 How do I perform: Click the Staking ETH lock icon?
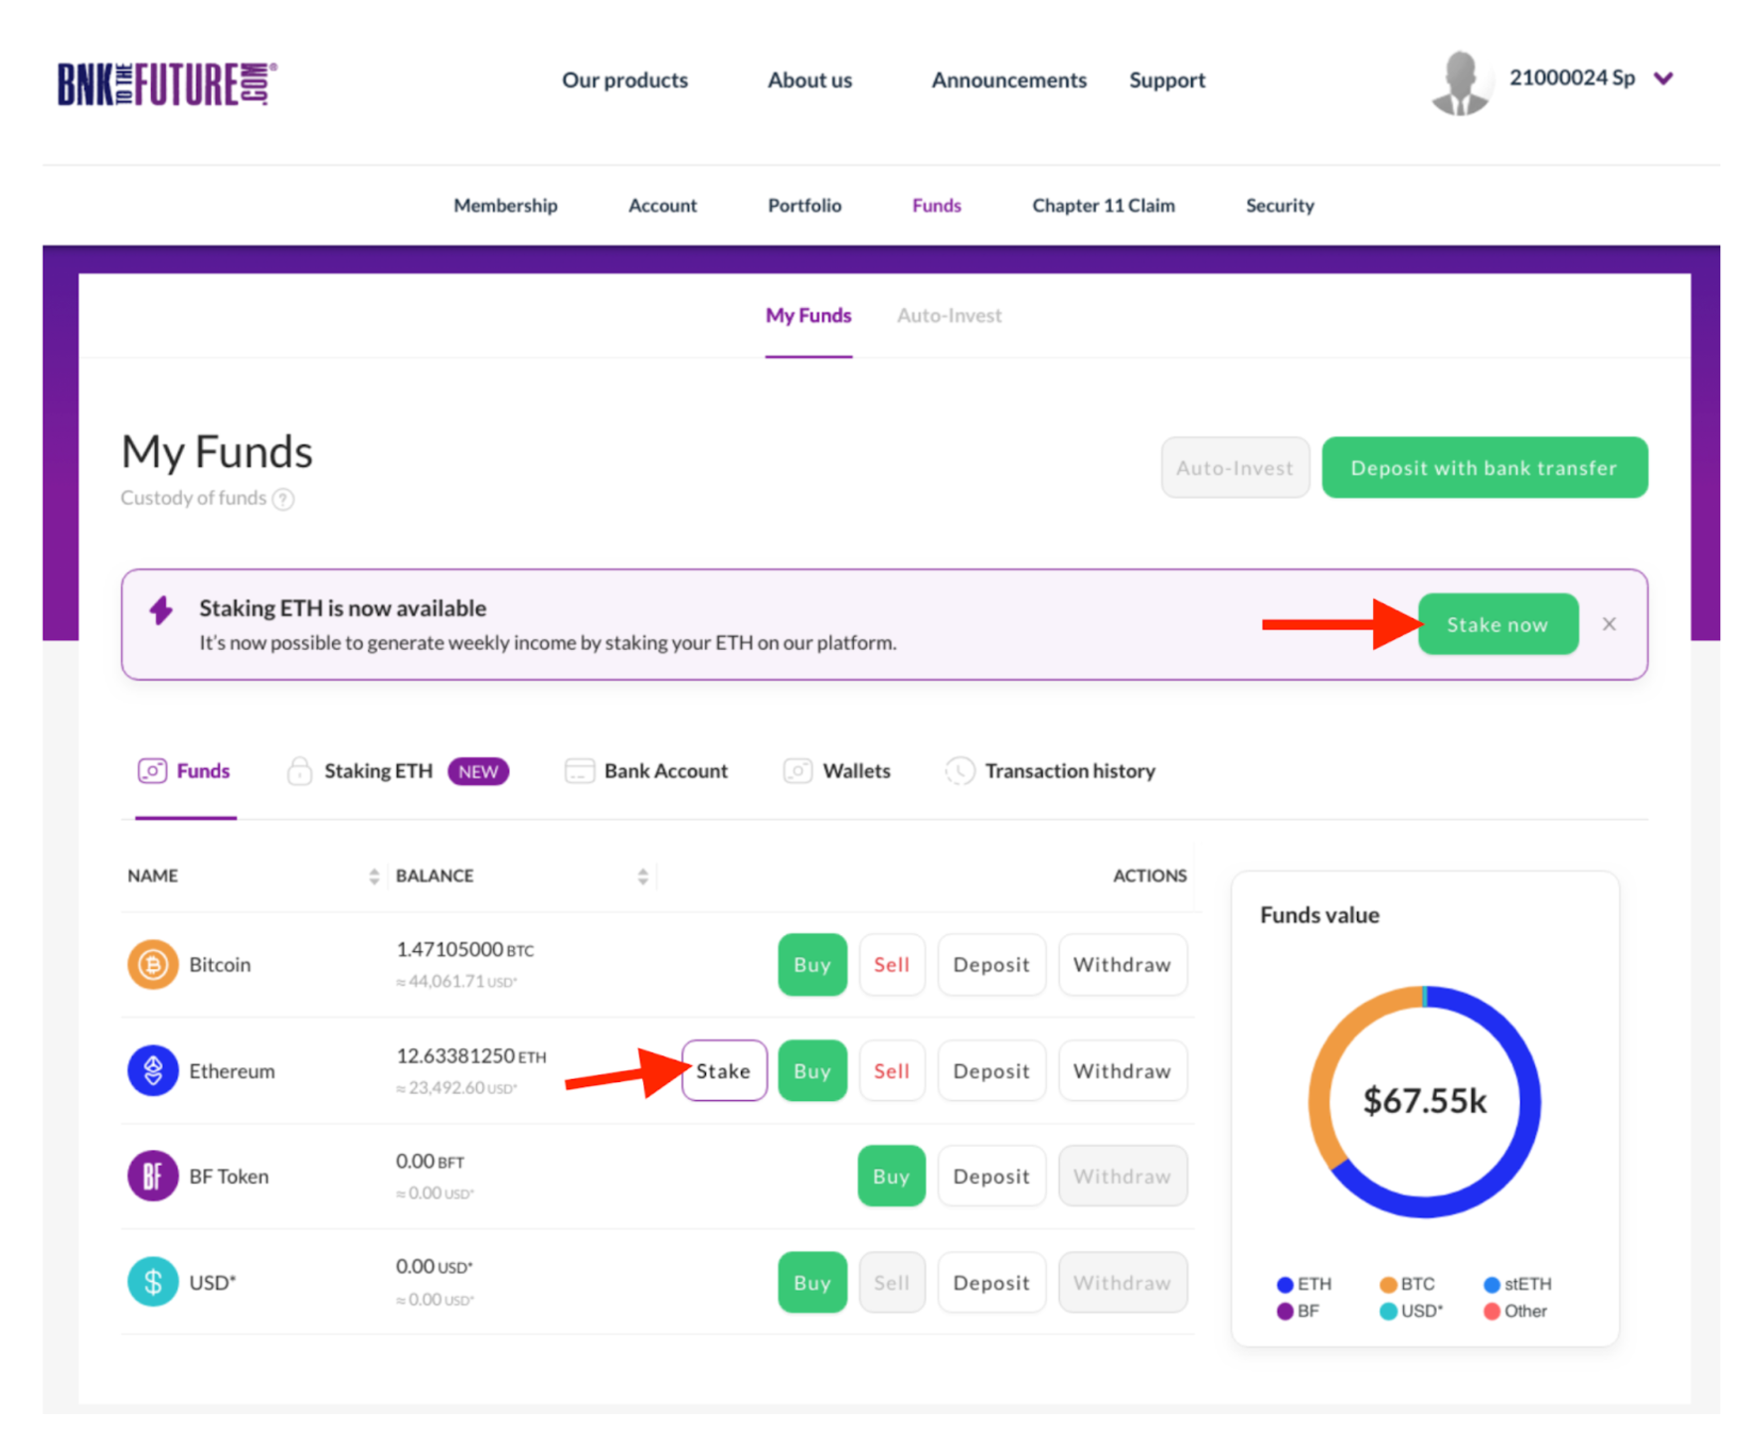[299, 771]
